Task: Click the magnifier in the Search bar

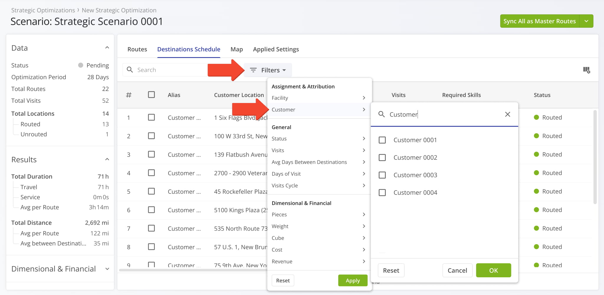Action: [130, 70]
